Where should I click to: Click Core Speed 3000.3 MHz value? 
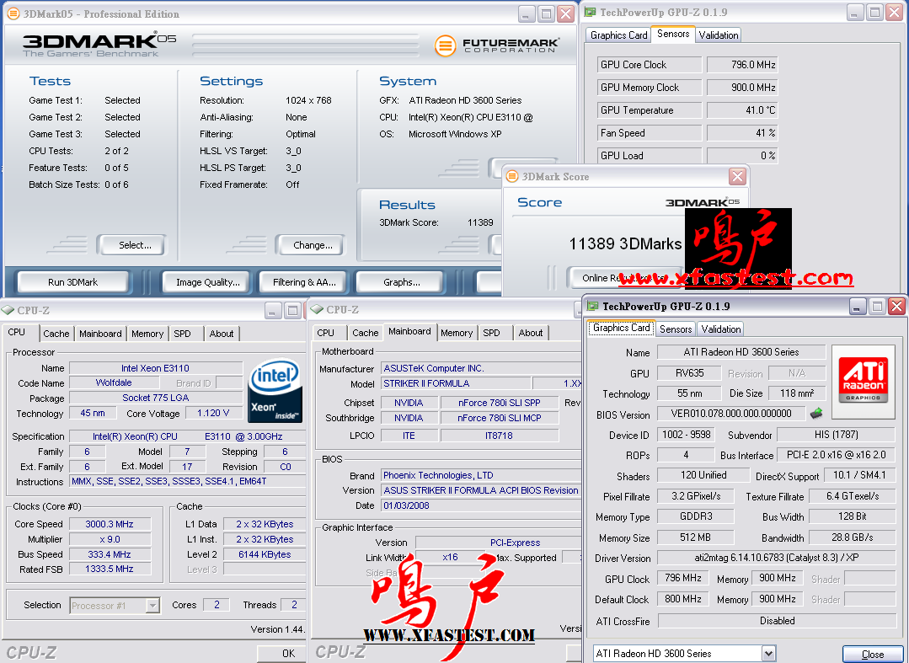pos(110,524)
